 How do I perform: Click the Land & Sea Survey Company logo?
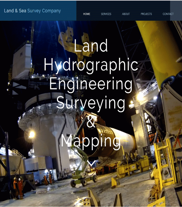click(32, 11)
